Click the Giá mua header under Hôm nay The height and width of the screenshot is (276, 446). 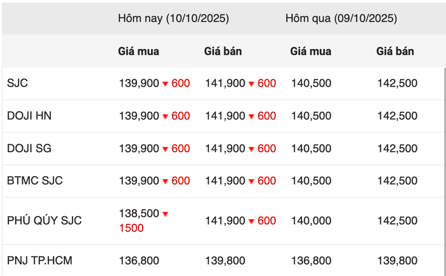point(138,51)
